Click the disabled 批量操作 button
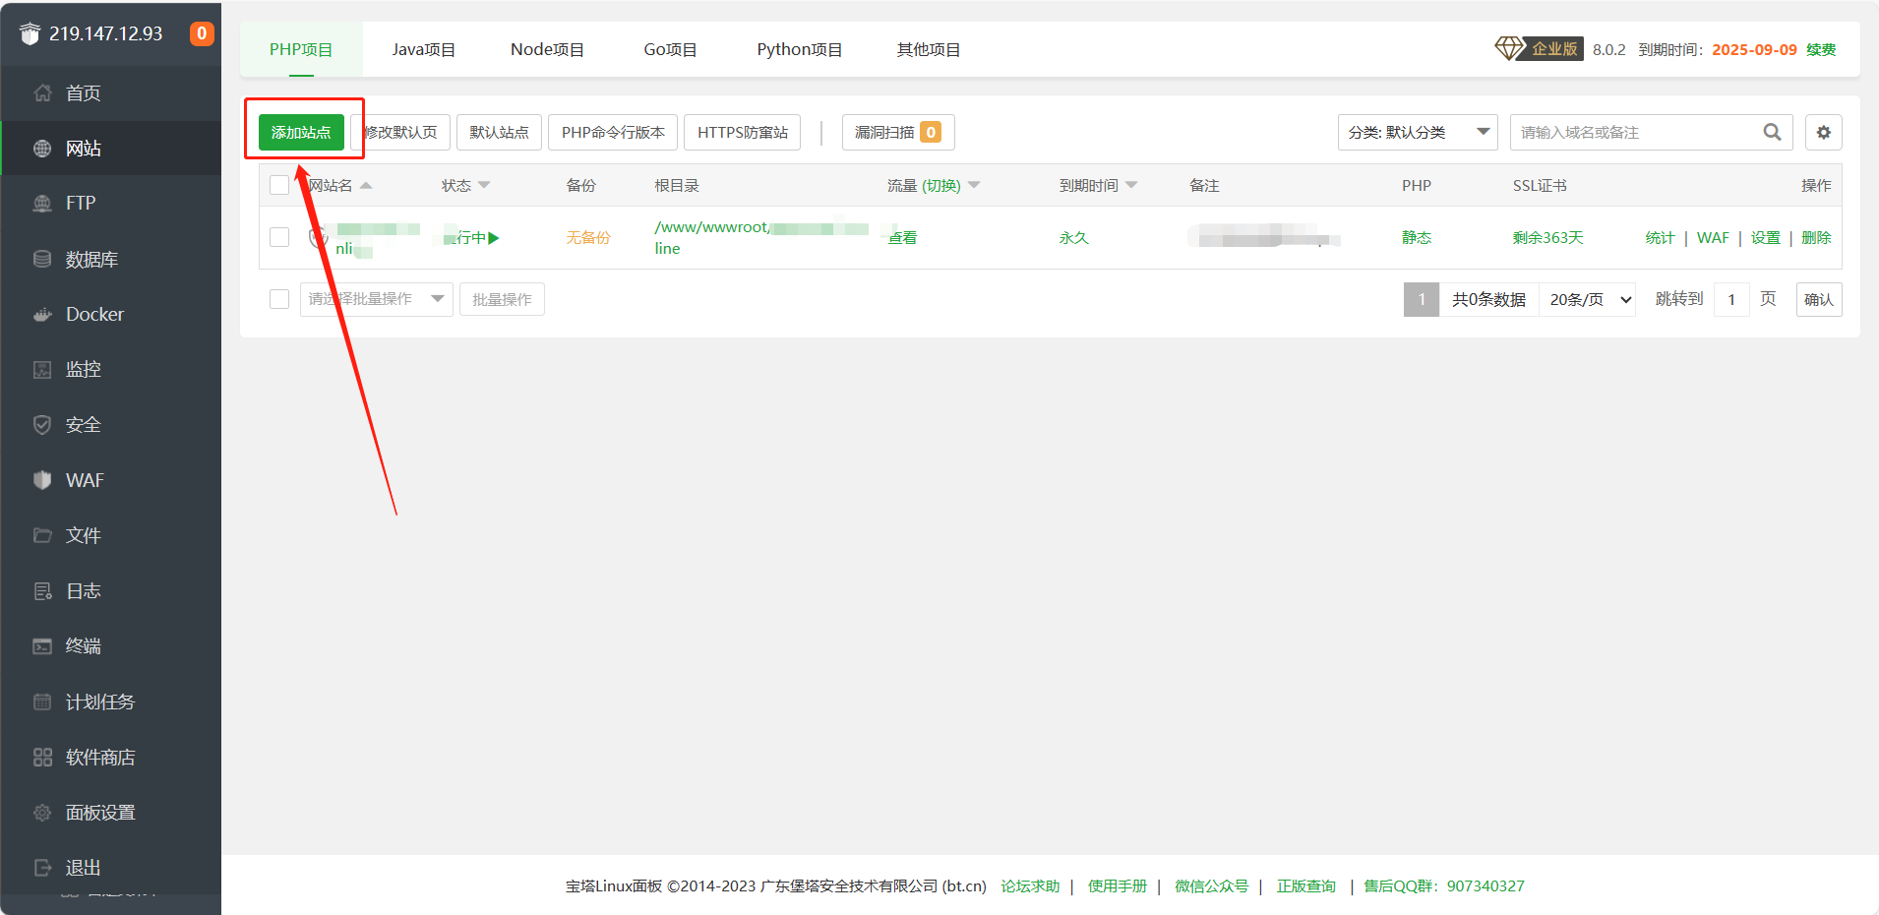Screen dimensions: 1879x915 tap(502, 299)
